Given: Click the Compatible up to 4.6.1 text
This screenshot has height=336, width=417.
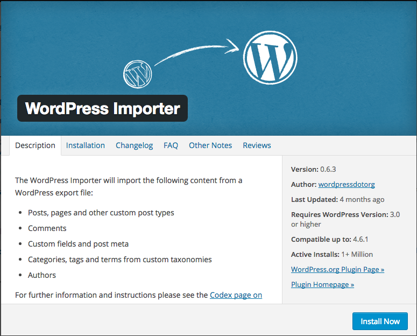Looking at the screenshot, I should pos(329,240).
